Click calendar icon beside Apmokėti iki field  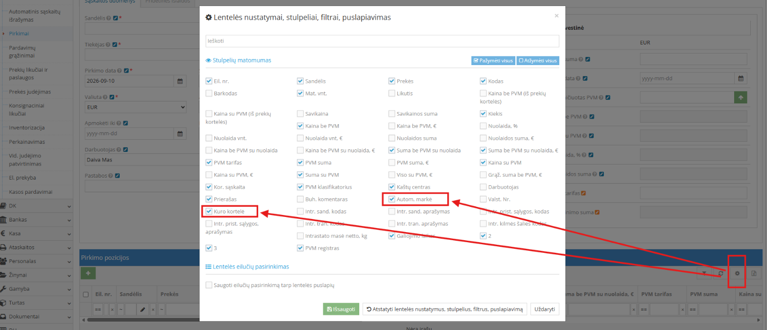tap(180, 134)
